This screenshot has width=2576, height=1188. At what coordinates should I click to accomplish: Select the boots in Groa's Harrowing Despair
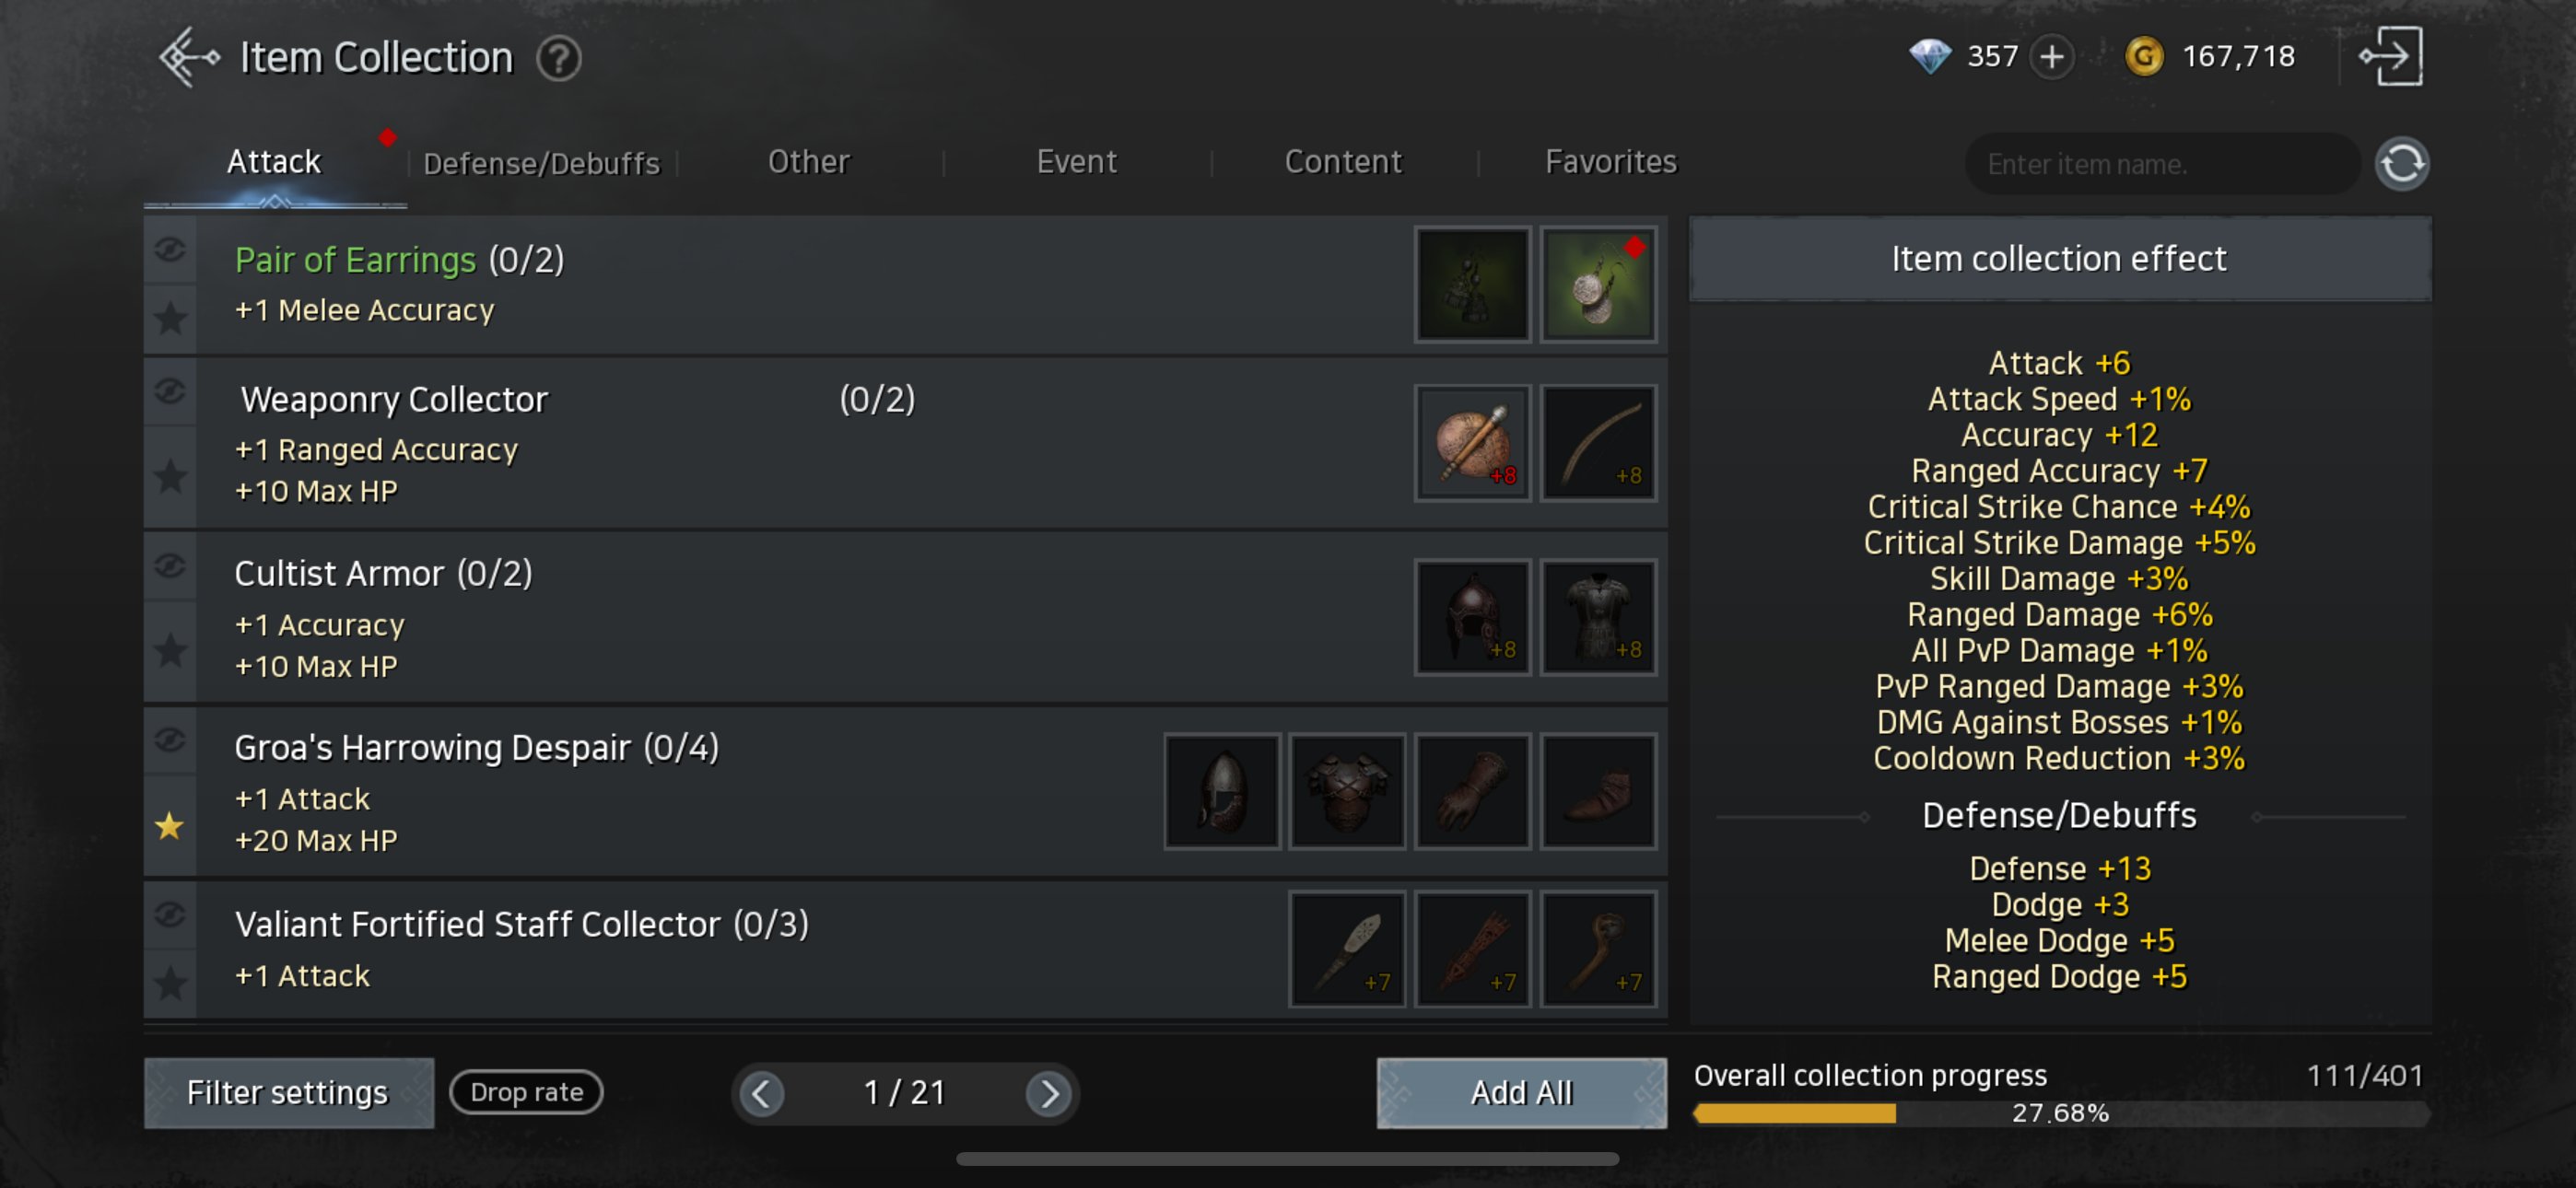tap(1597, 791)
